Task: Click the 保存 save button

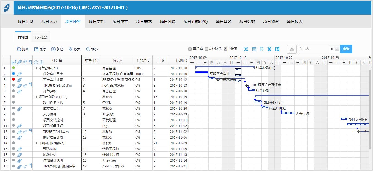Action: (x=40, y=49)
